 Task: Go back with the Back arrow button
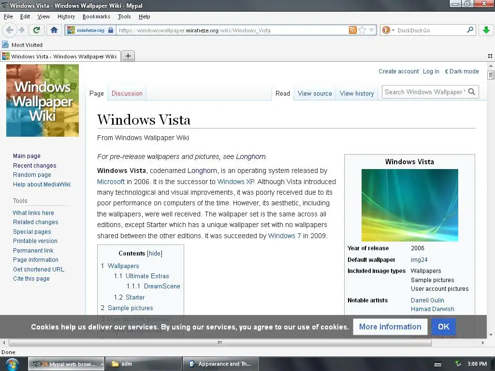[x=9, y=30]
